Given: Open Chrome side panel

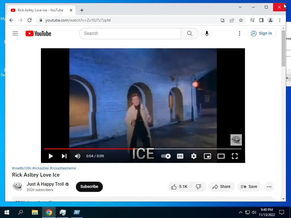Looking at the screenshot, I should (261, 20).
